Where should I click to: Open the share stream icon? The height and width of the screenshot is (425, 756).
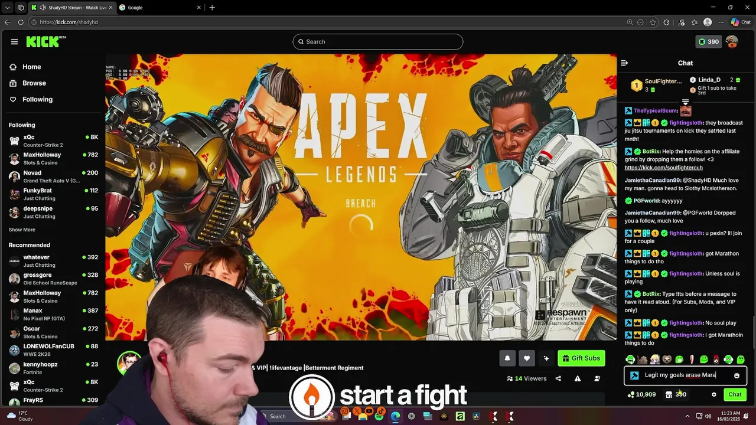point(558,378)
